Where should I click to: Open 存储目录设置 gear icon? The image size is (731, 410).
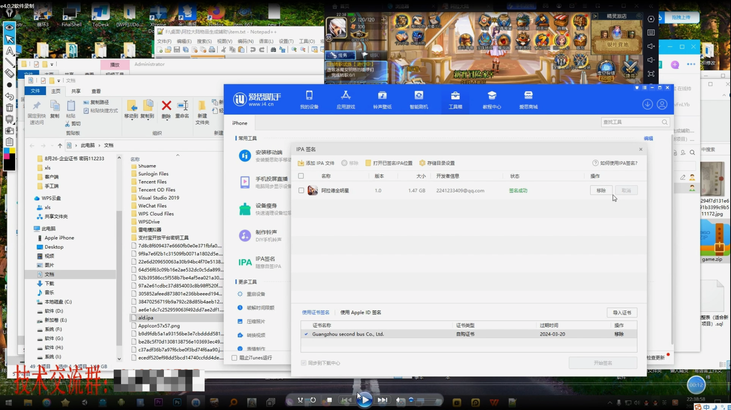tap(422, 163)
